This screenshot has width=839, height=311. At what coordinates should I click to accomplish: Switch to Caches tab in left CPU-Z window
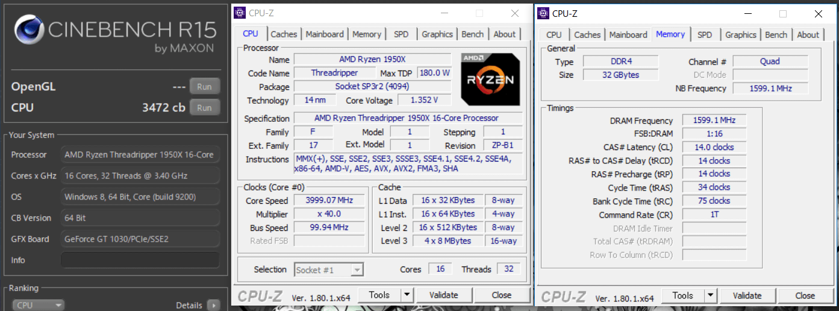pyautogui.click(x=284, y=34)
